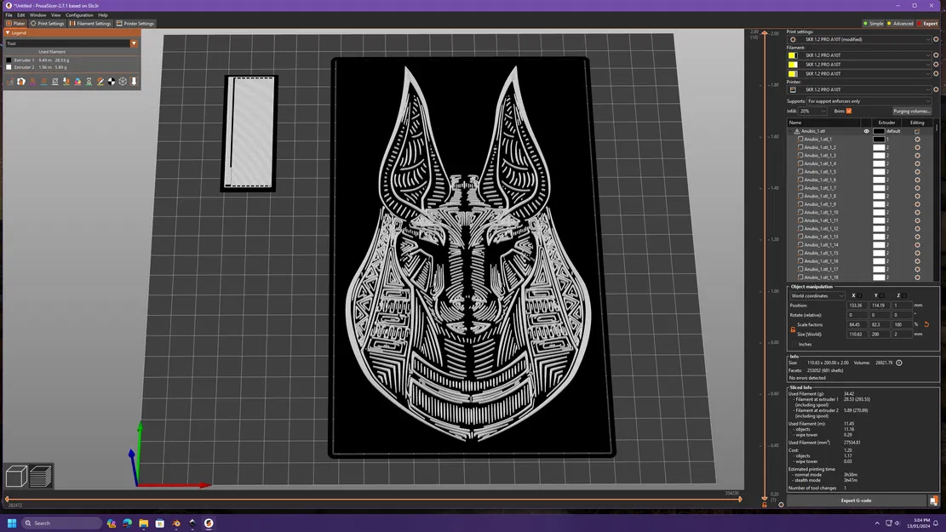The height and width of the screenshot is (532, 946).
Task: Click the Position X input field
Action: (x=857, y=306)
